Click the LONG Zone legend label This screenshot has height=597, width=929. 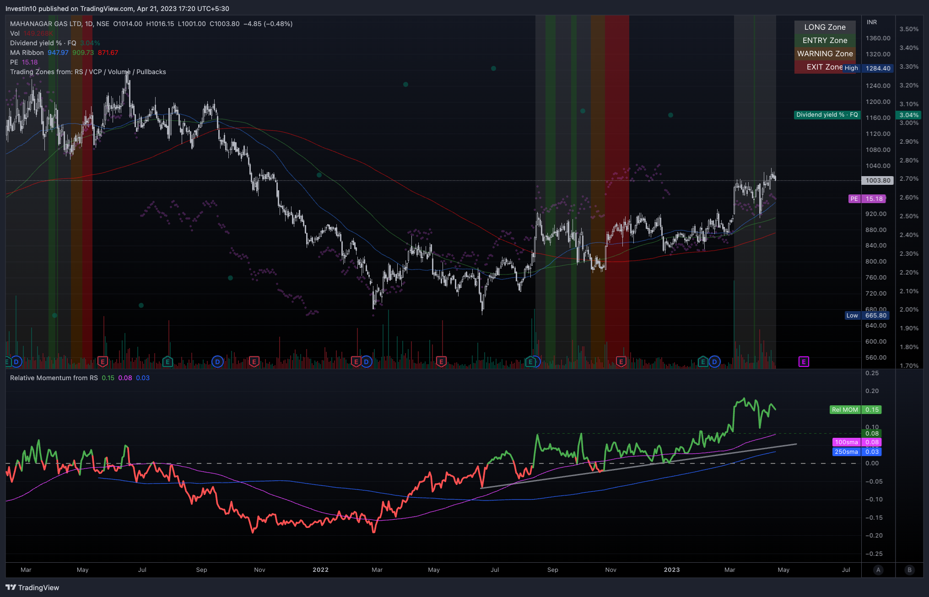coord(825,27)
